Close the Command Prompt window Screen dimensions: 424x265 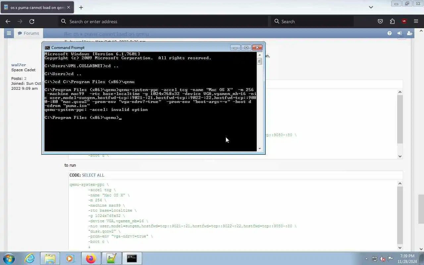coord(257,48)
